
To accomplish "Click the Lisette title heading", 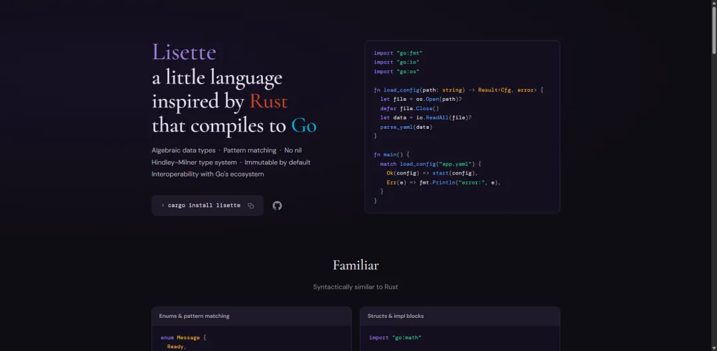I will [x=184, y=52].
